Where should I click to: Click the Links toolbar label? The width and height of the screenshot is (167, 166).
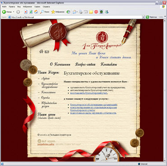point(161,17)
